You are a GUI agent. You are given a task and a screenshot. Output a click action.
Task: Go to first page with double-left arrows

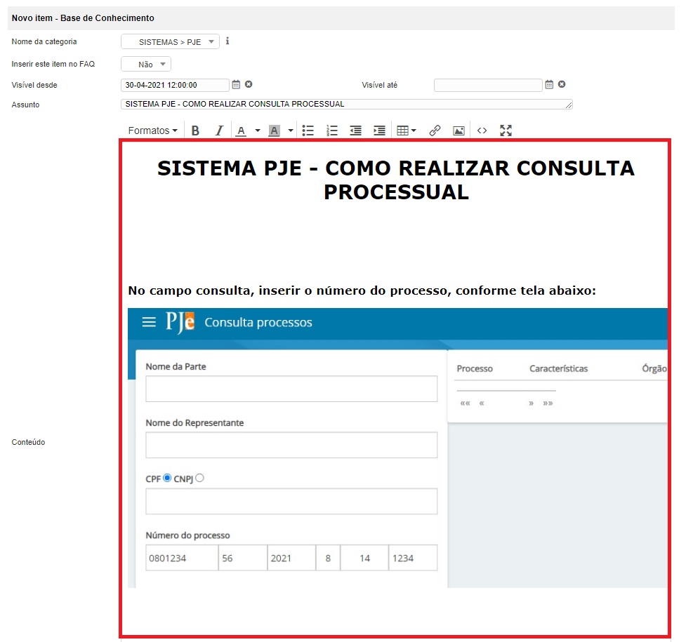(x=466, y=403)
